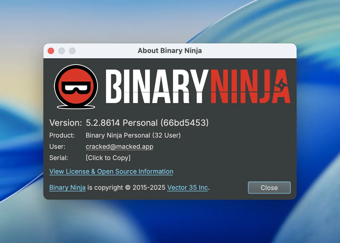The width and height of the screenshot is (340, 243).
Task: Click the Product: label
Action: click(62, 135)
